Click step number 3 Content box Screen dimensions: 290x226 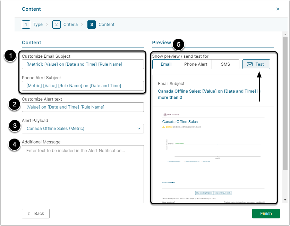92,25
